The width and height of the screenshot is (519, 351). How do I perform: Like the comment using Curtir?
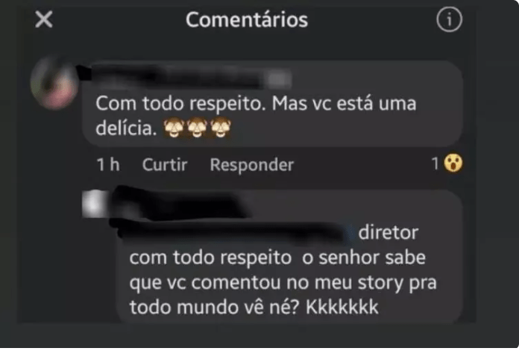pos(165,165)
